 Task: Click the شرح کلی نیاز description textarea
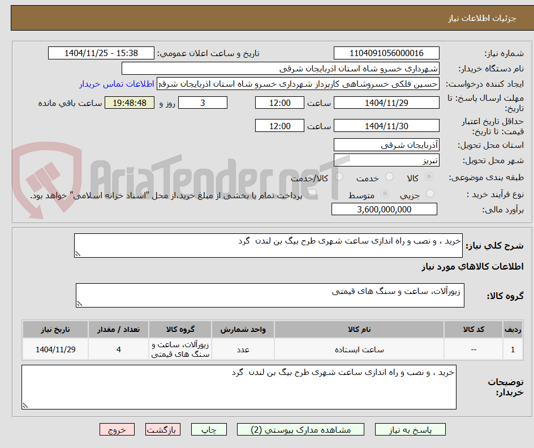pyautogui.click(x=268, y=245)
